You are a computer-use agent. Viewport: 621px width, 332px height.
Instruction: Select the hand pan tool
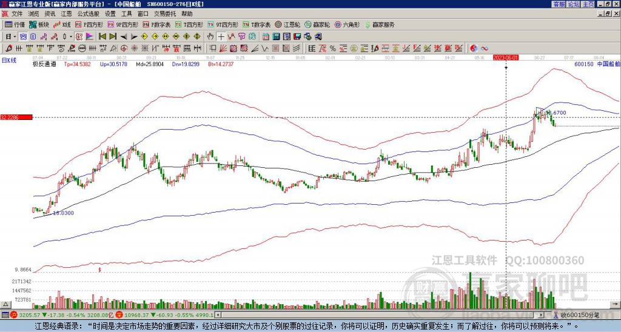(210, 37)
